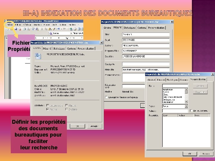Click the Nom field in Personnalisation dialog
Viewport: 215px width, 161px height.
click(x=175, y=86)
